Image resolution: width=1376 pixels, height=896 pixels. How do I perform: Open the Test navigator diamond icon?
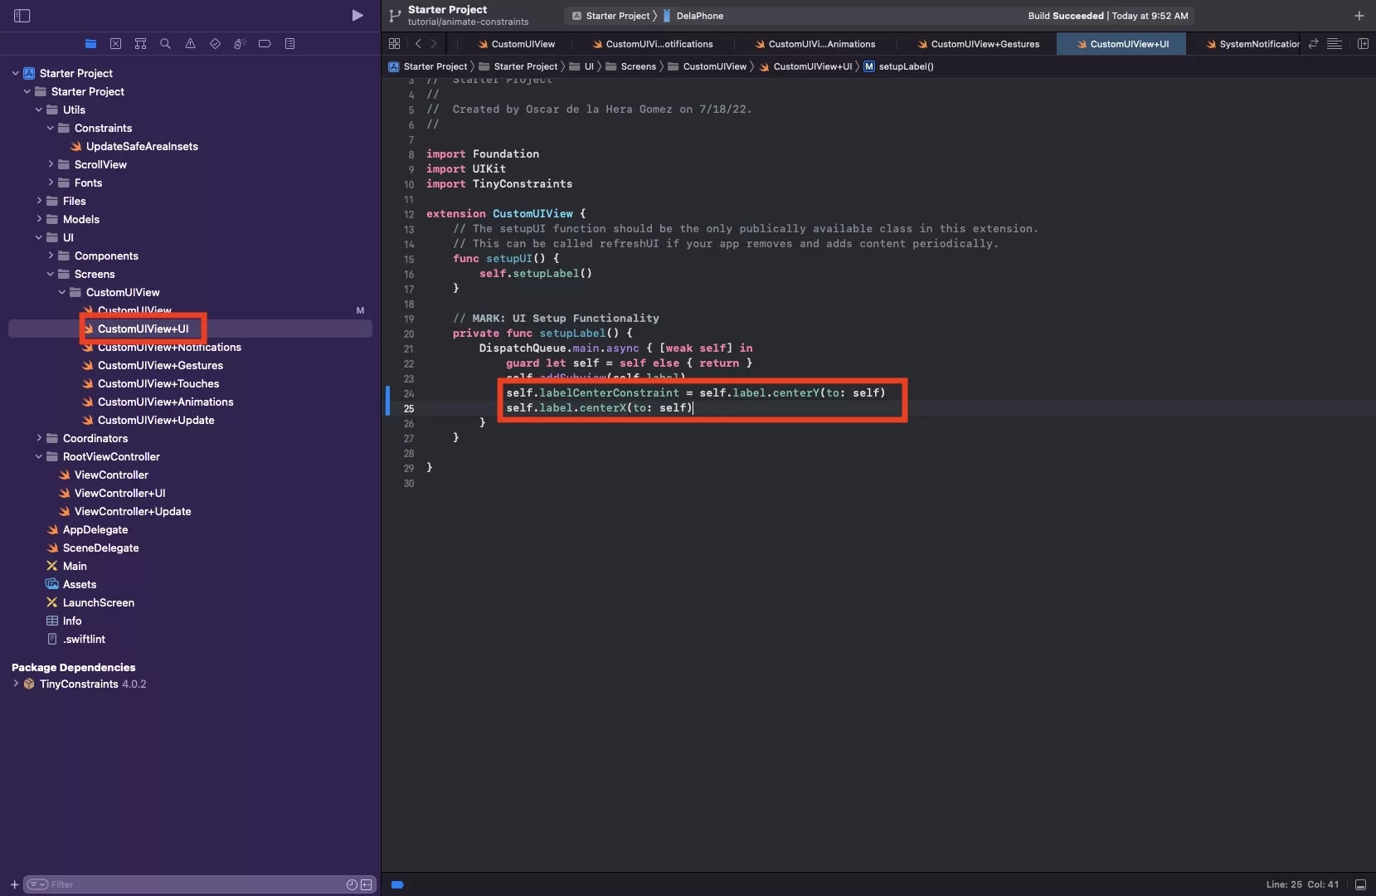pos(216,44)
